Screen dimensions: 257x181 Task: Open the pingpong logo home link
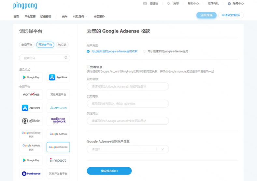click(x=25, y=6)
